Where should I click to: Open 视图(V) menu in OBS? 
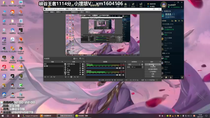point(58,12)
